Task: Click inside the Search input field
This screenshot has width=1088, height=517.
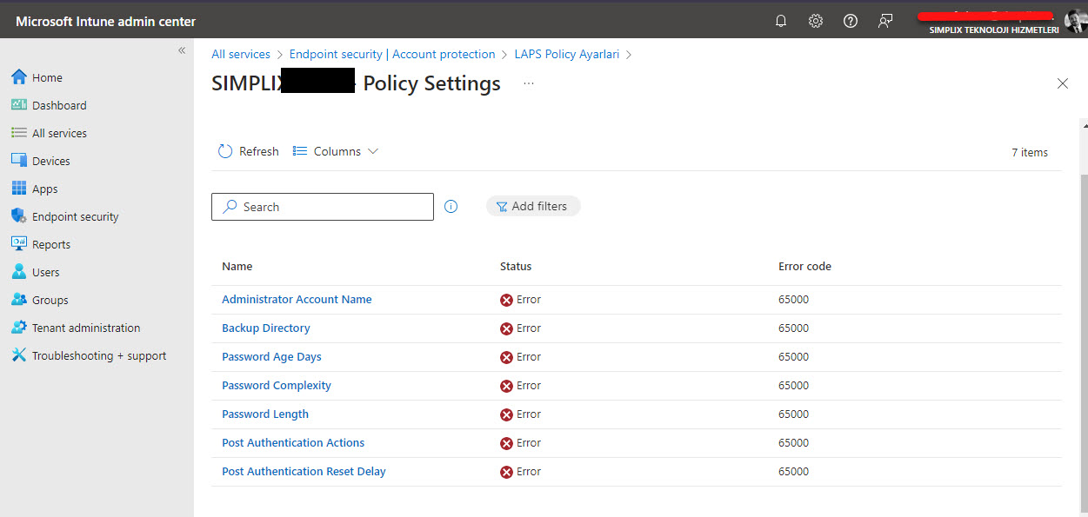Action: [x=330, y=207]
